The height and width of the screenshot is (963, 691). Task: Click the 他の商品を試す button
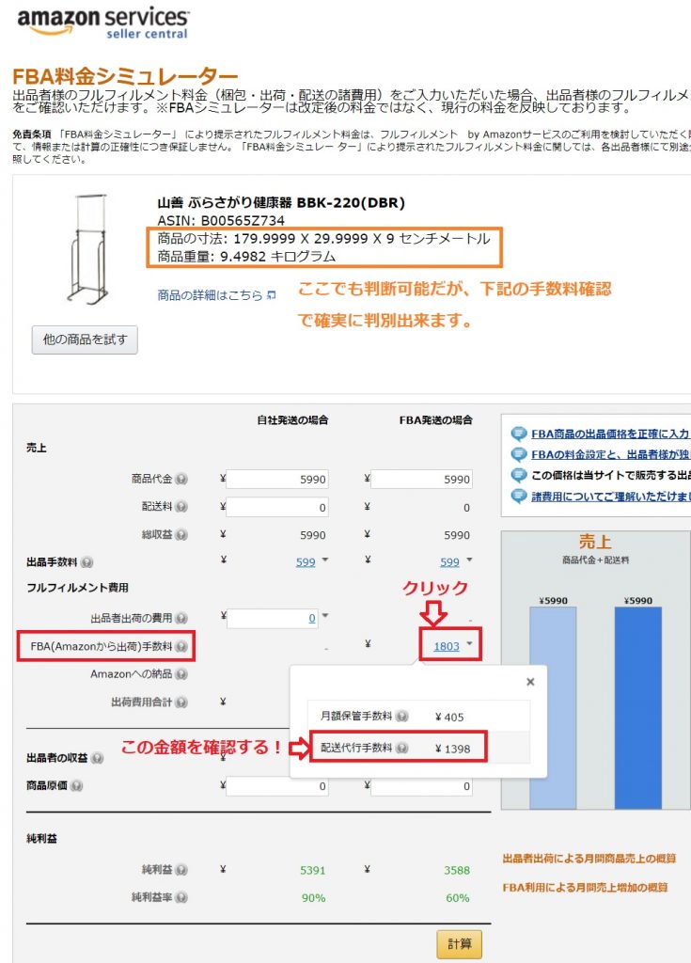coord(85,339)
